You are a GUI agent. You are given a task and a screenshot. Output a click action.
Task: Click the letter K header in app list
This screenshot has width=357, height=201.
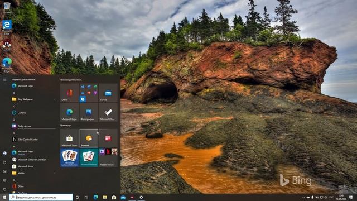(14, 133)
